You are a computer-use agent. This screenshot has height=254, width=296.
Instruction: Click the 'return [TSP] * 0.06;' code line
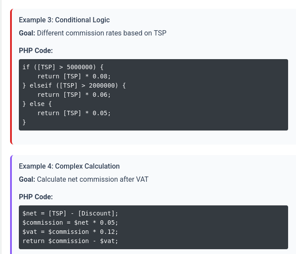coord(74,95)
